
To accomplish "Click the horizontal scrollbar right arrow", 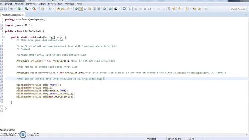I will [x=246, y=135].
